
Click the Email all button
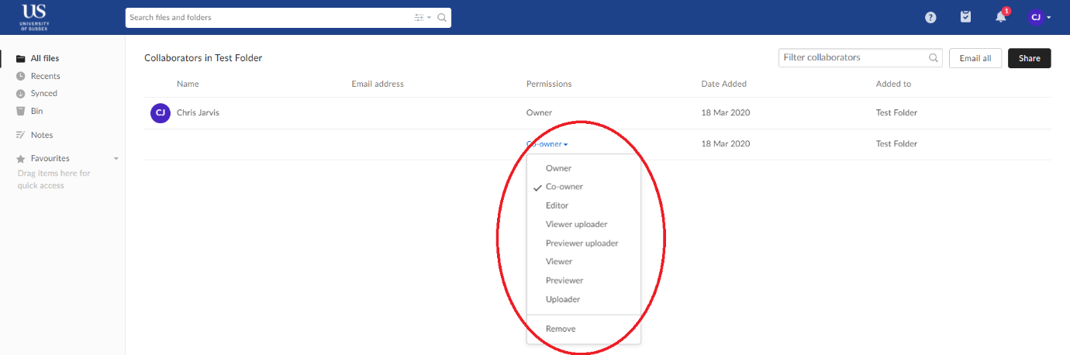975,58
